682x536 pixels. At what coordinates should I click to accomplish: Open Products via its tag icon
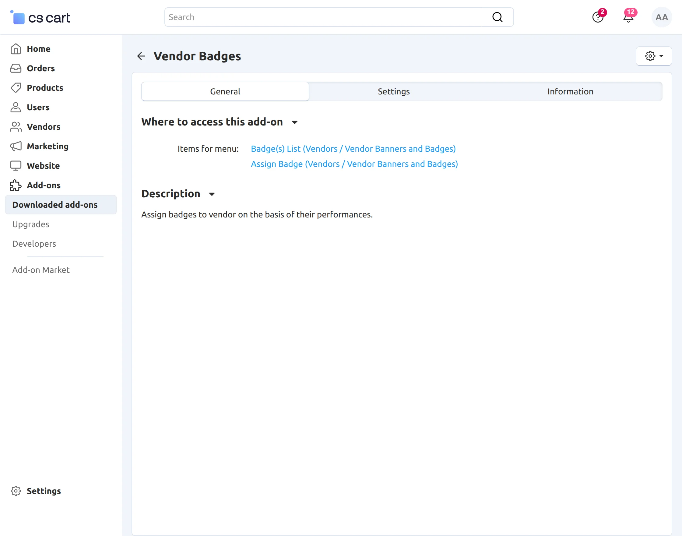click(x=16, y=88)
